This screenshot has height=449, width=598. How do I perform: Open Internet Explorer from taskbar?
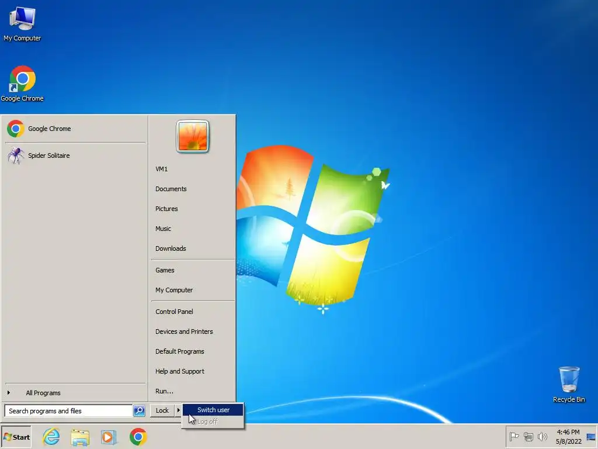point(51,437)
